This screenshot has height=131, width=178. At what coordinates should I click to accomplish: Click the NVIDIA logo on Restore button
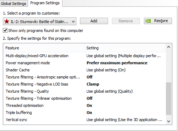pyautogui.click(x=148, y=21)
